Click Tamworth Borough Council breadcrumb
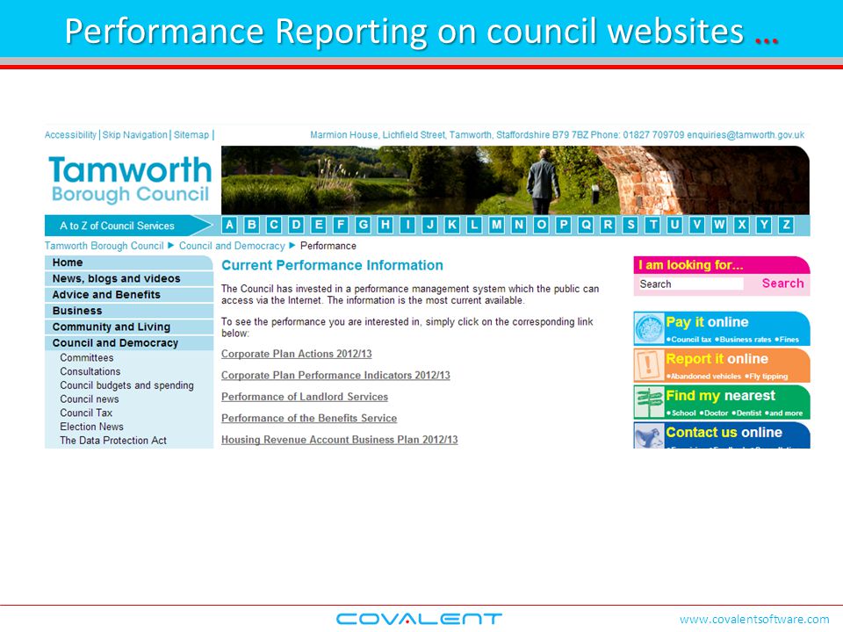Viewport: 843px width, 632px height. [x=104, y=246]
